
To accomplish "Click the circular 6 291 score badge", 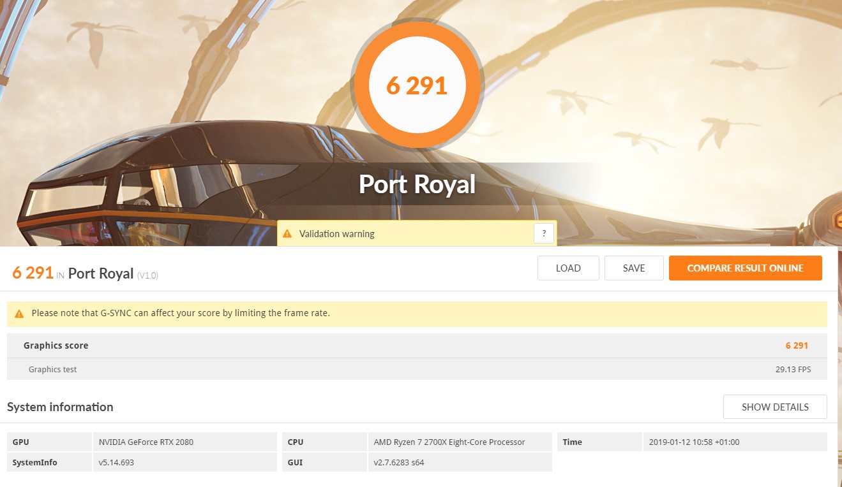I will tap(417, 84).
